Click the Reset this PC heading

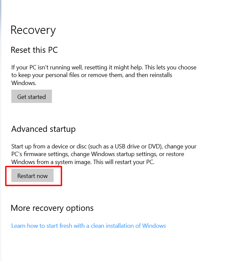(x=34, y=50)
